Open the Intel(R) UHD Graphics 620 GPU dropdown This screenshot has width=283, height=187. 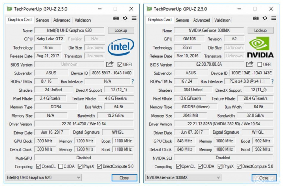pyautogui.click(x=44, y=177)
